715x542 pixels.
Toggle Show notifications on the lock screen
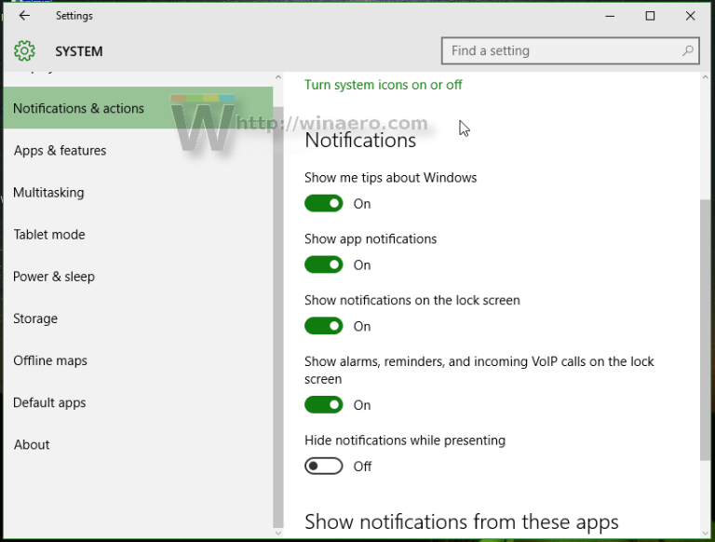pyautogui.click(x=324, y=326)
